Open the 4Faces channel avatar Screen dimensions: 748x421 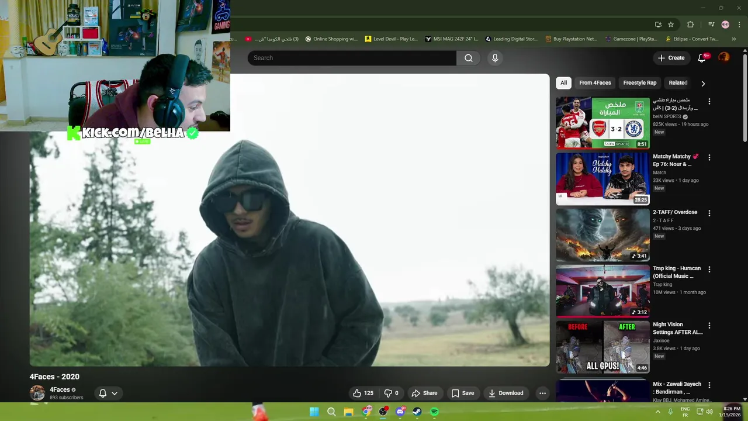(x=37, y=393)
